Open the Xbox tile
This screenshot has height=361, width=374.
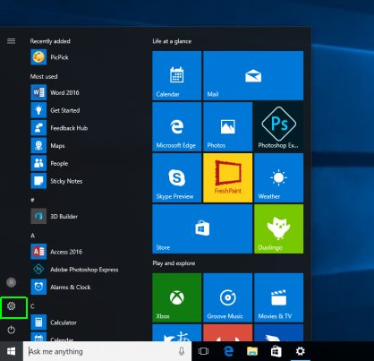pyautogui.click(x=177, y=297)
